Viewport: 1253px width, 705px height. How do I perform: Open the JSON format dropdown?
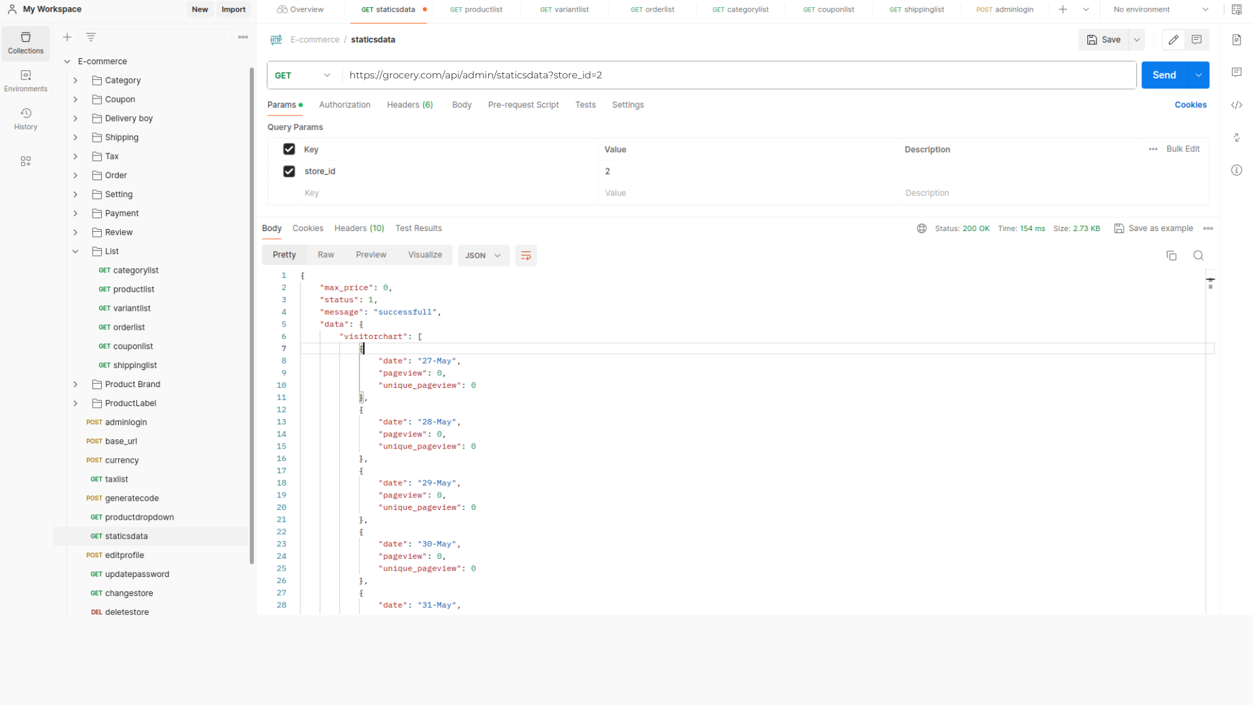pyautogui.click(x=483, y=256)
